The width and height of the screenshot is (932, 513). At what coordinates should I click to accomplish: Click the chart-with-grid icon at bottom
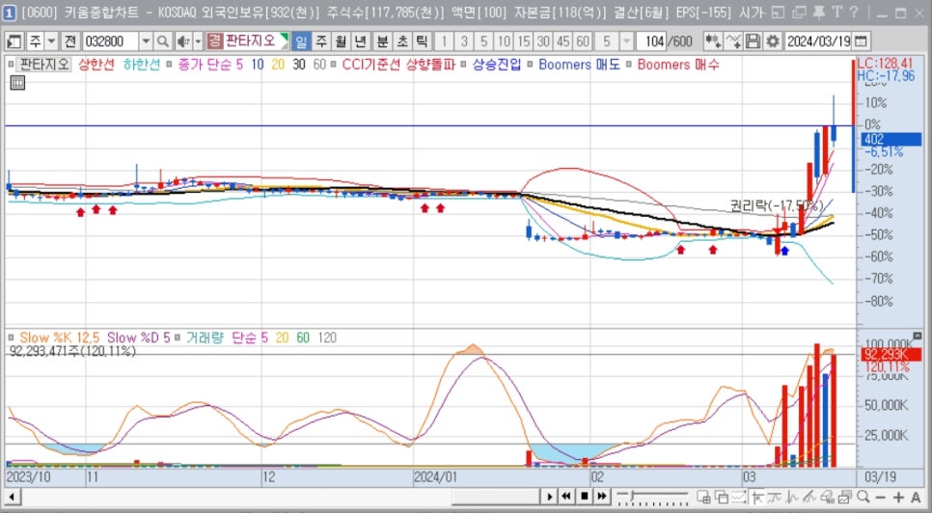(703, 497)
